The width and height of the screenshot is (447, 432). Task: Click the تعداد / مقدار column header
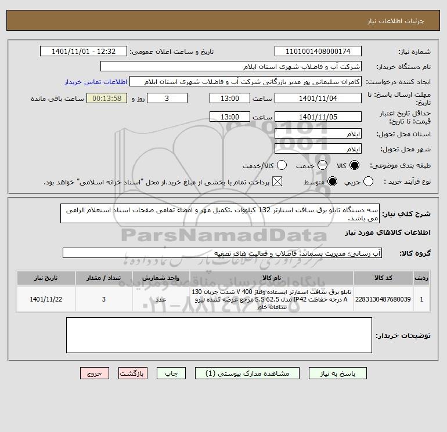(x=104, y=278)
